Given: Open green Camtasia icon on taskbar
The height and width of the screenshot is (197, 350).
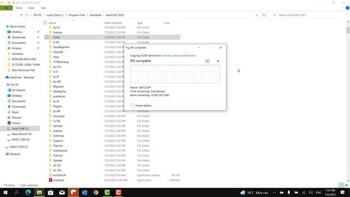Looking at the screenshot, I should click(107, 193).
